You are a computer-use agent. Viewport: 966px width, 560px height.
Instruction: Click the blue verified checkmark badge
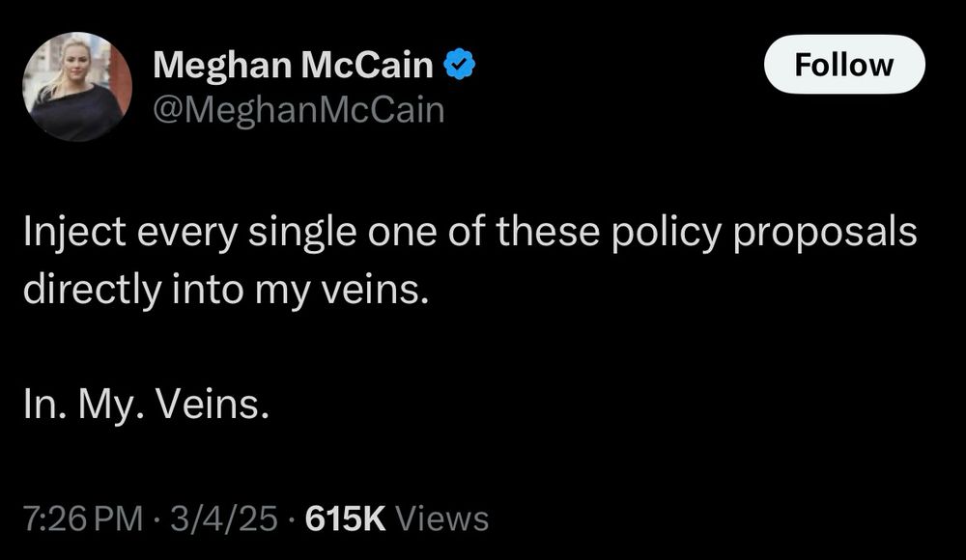click(458, 65)
